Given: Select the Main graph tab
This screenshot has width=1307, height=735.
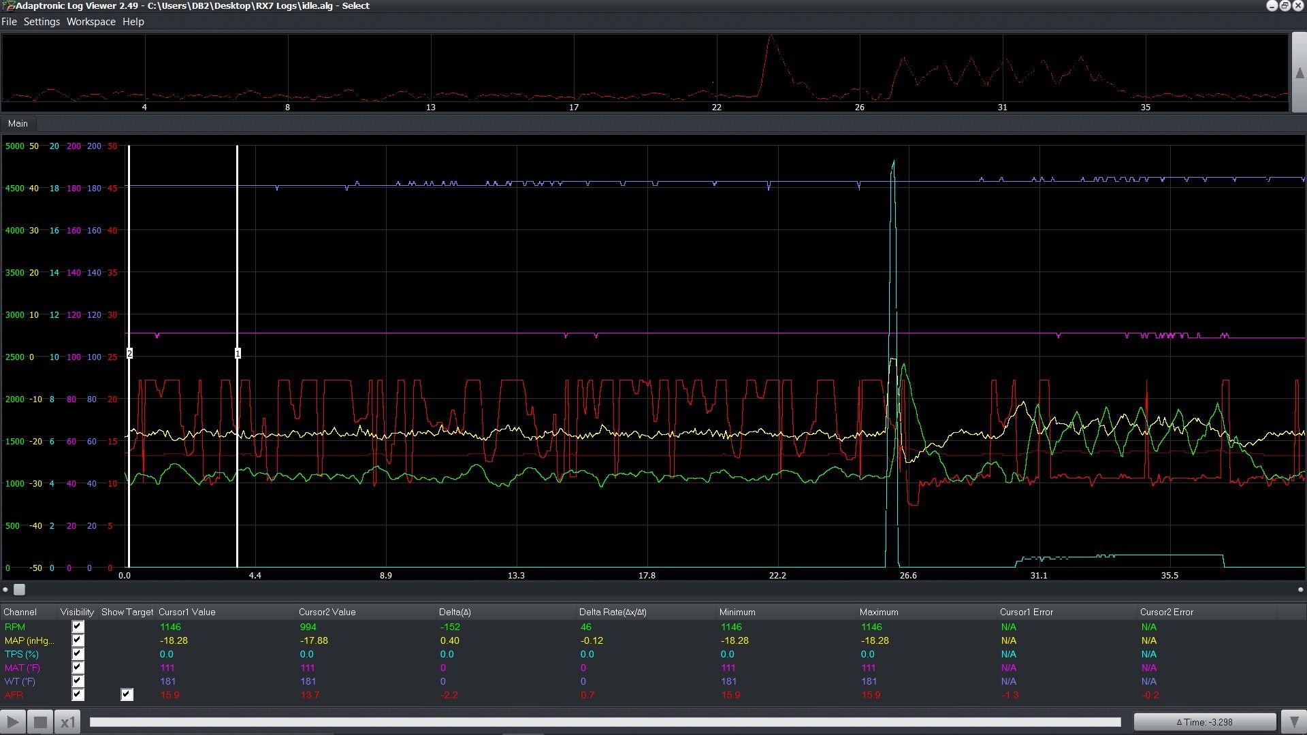Looking at the screenshot, I should point(18,123).
